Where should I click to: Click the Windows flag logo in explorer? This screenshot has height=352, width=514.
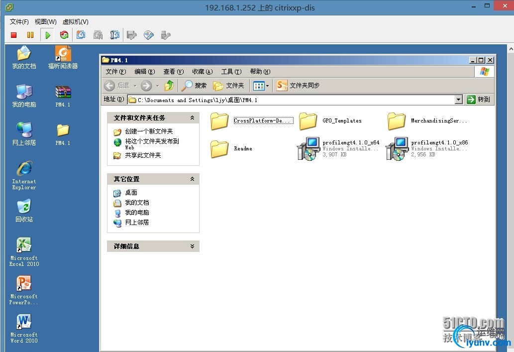tap(484, 72)
